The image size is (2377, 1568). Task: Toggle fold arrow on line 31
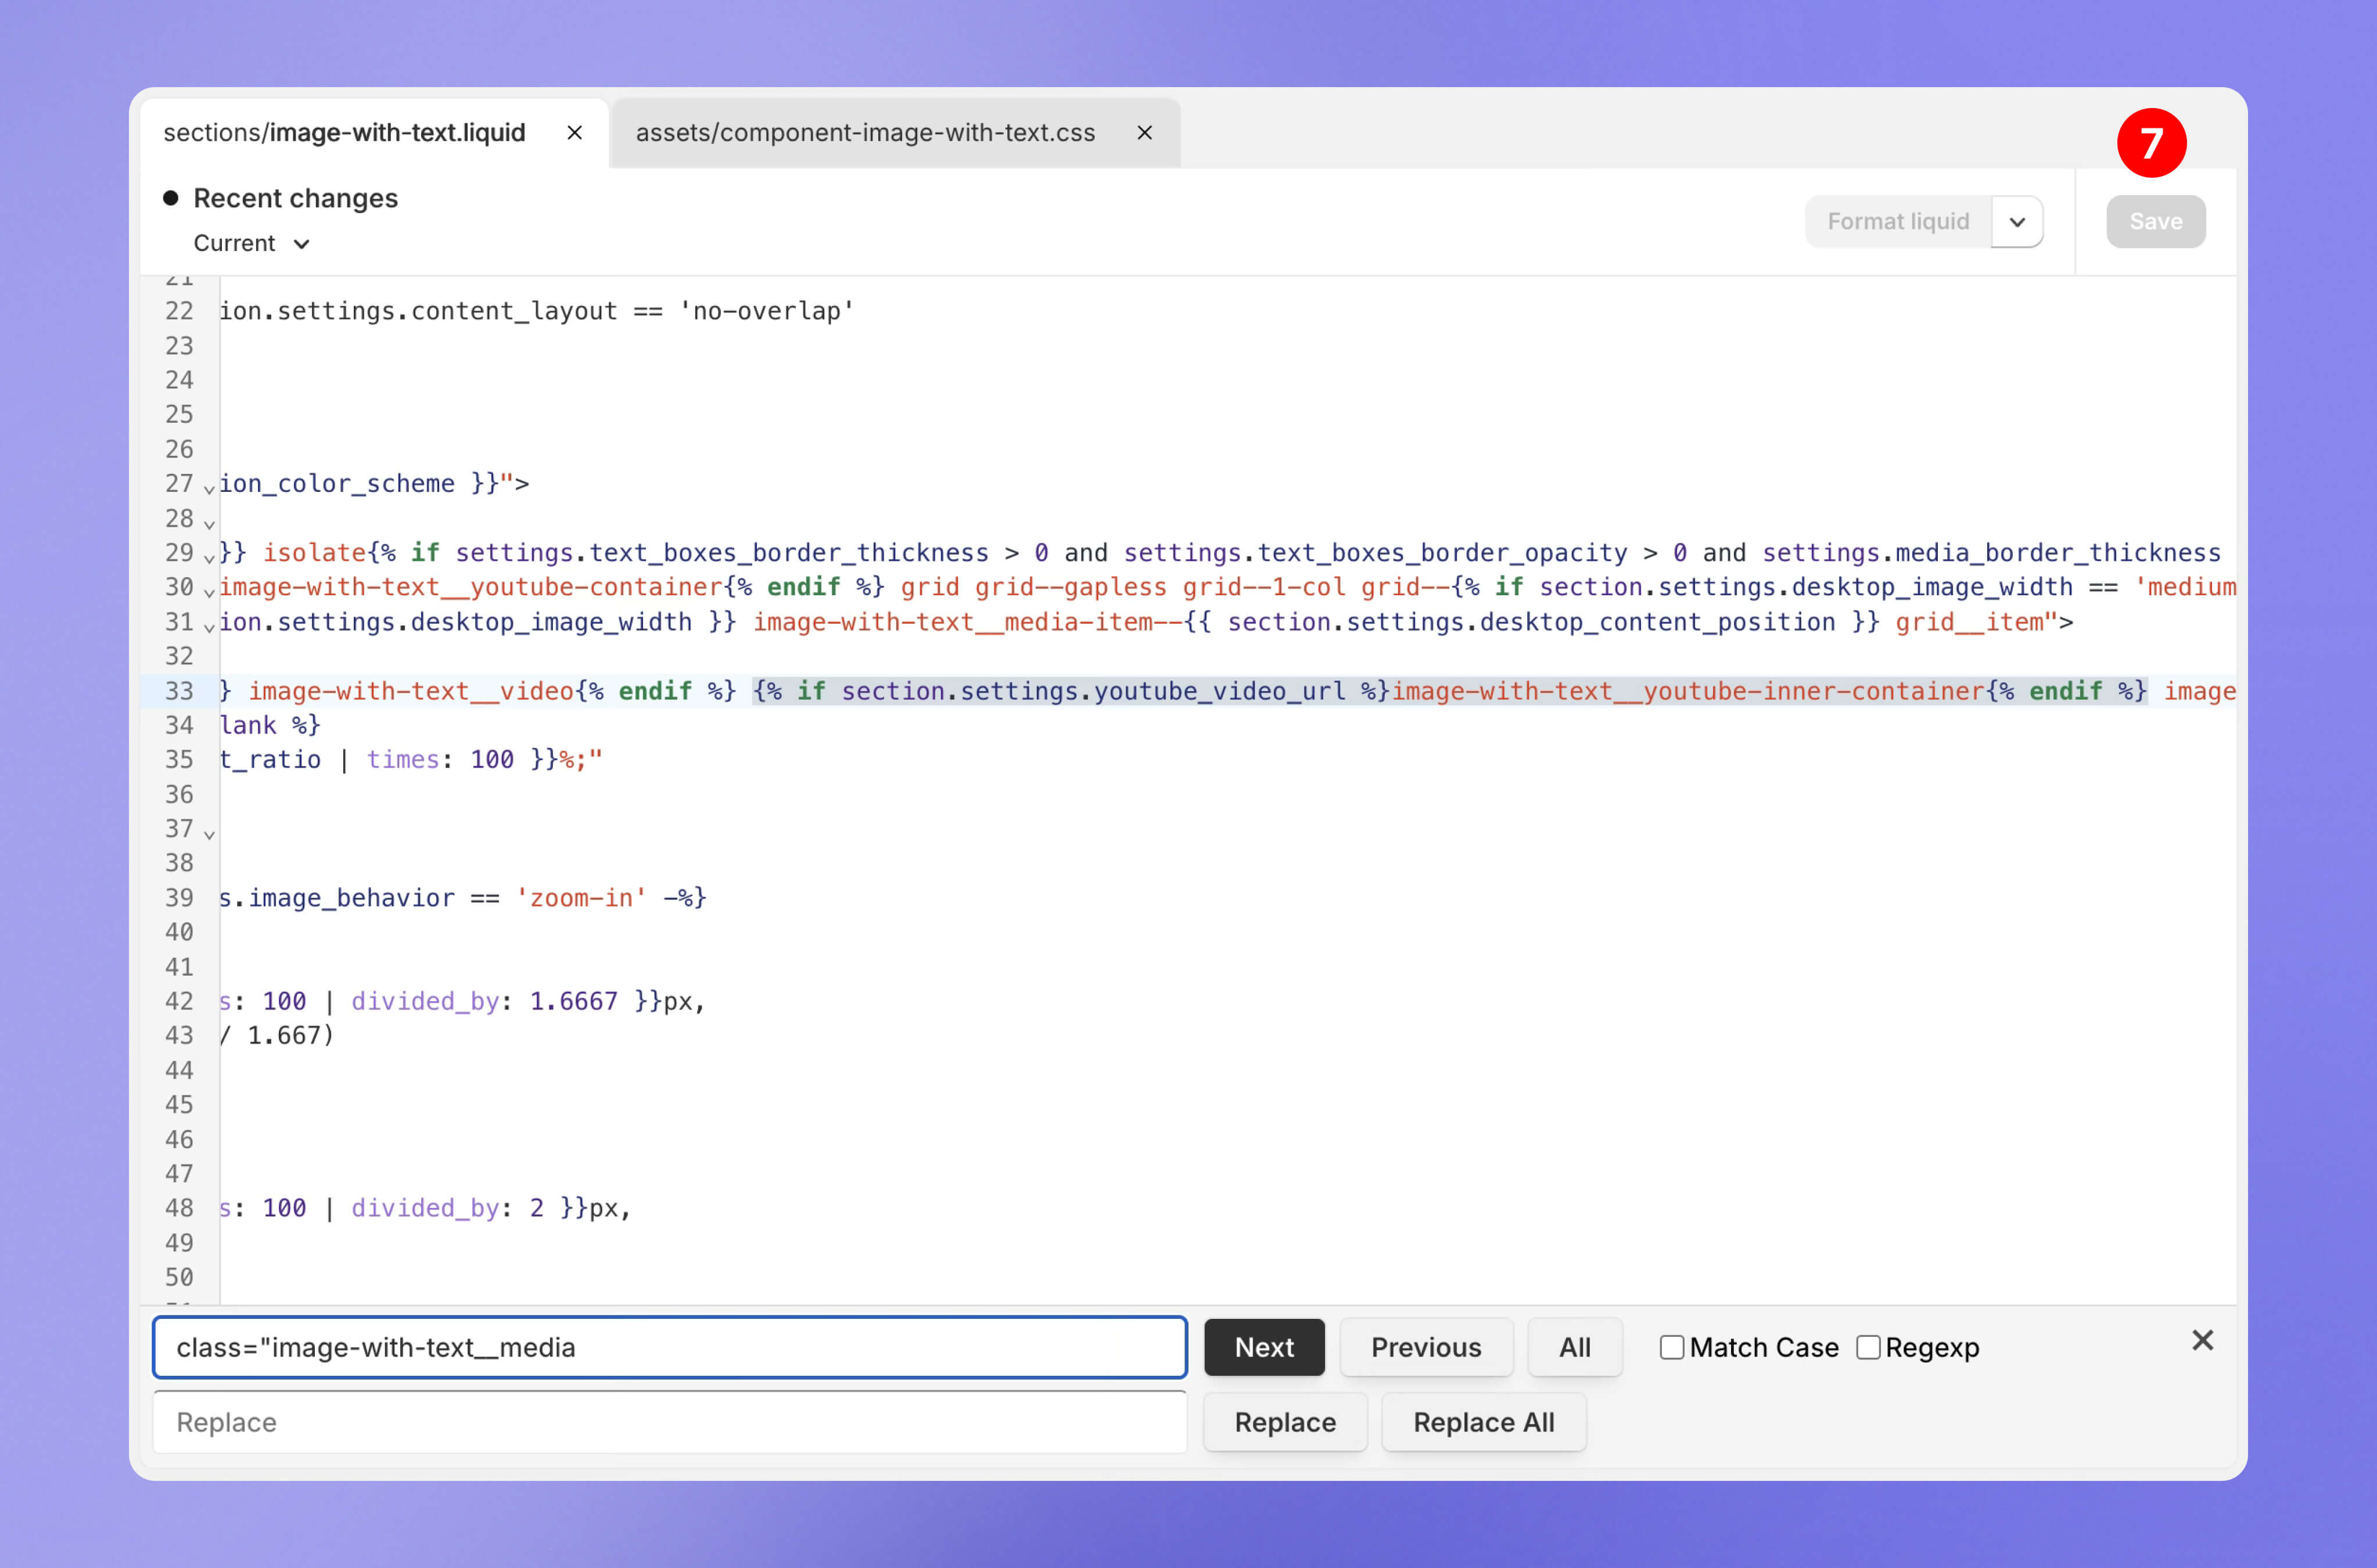tap(209, 627)
